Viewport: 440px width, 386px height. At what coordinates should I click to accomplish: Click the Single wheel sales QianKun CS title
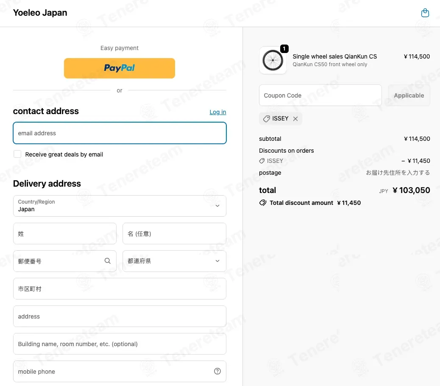pos(334,56)
